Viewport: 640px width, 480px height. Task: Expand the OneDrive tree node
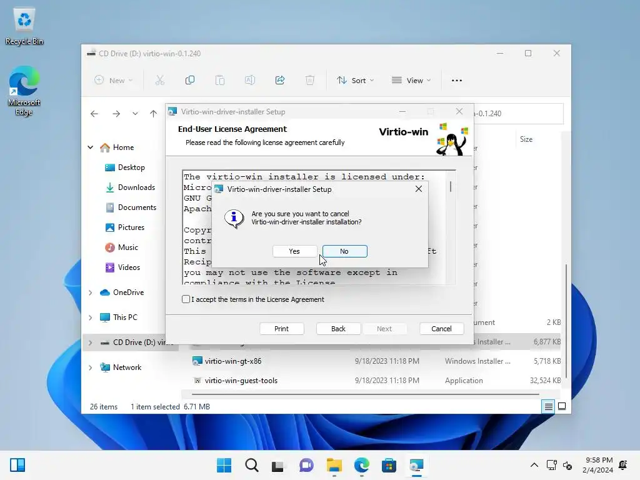(x=91, y=292)
